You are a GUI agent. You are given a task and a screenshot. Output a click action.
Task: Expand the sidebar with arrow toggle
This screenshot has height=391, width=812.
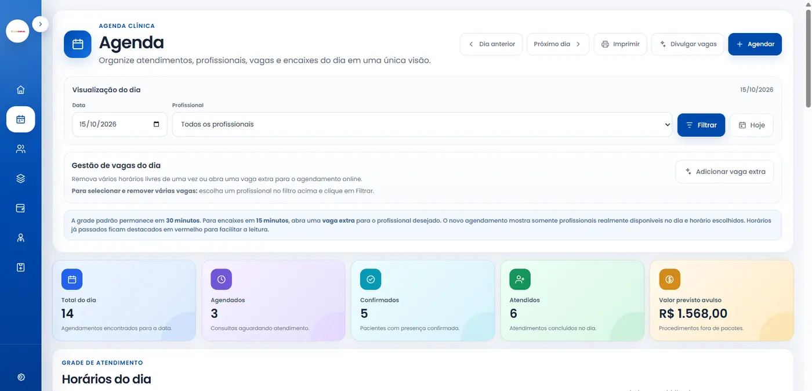point(40,24)
